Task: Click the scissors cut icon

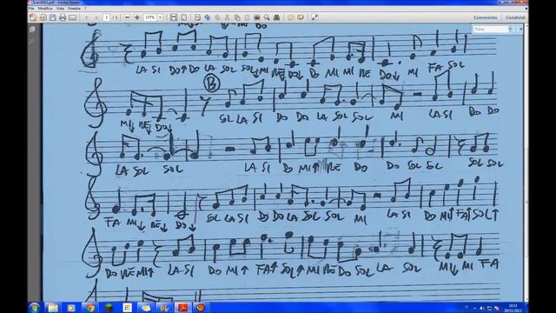Action: 227,17
